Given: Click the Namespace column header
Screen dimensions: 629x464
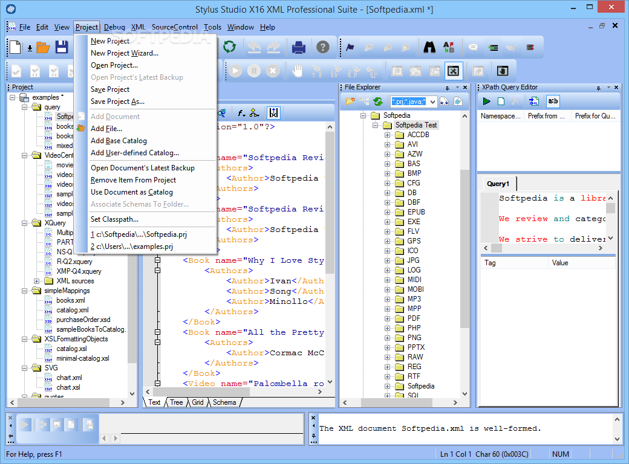Looking at the screenshot, I should [x=501, y=116].
